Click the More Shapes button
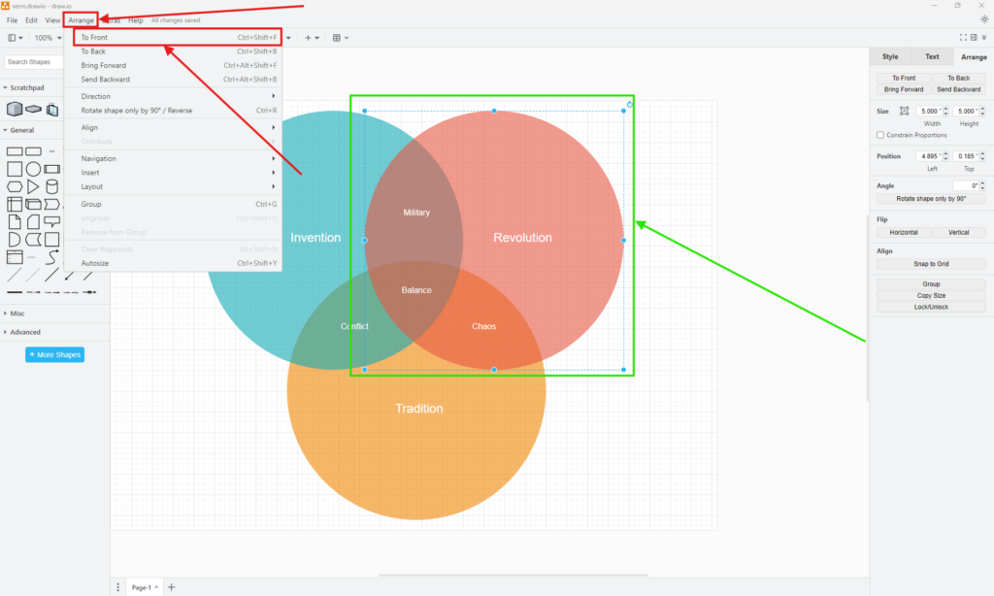Screen dimensions: 994x596 tap(54, 354)
